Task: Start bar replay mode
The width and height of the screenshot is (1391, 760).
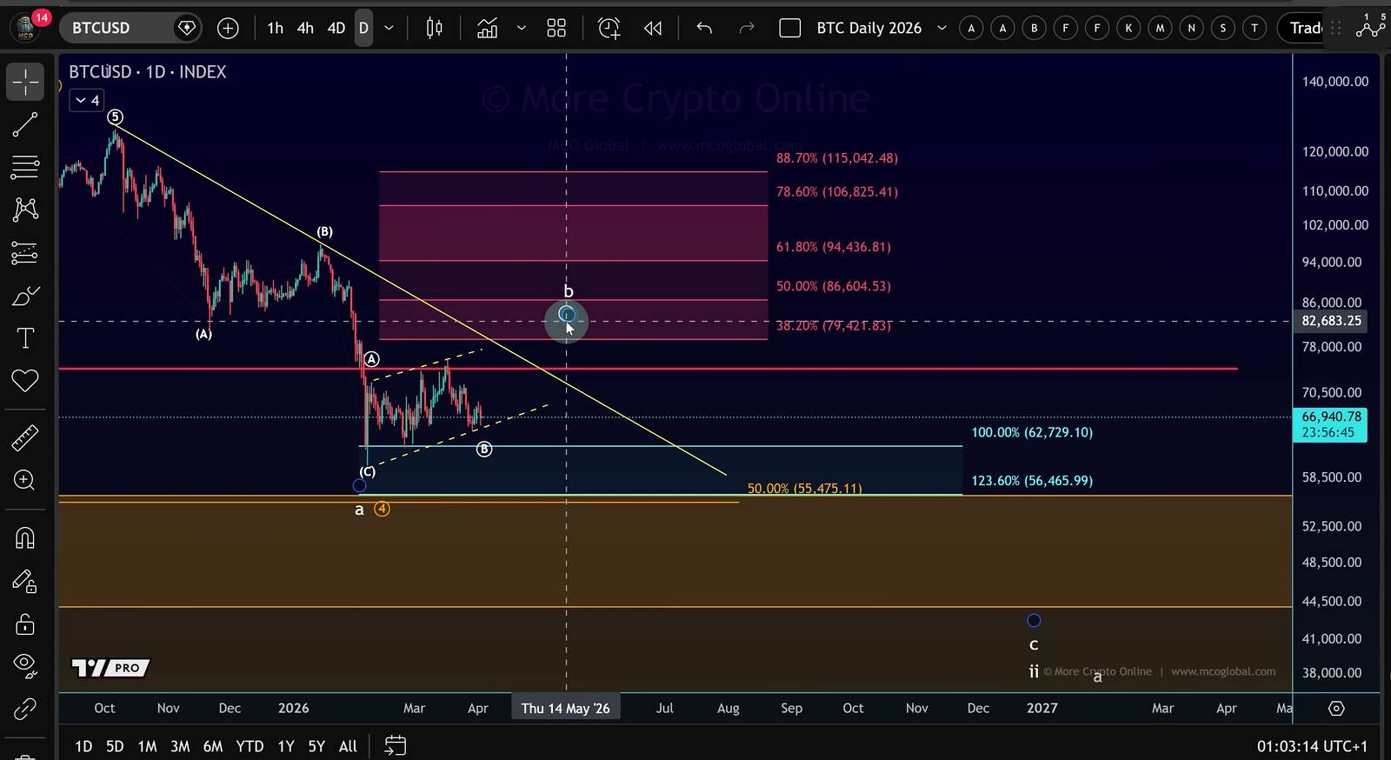Action: click(x=653, y=28)
